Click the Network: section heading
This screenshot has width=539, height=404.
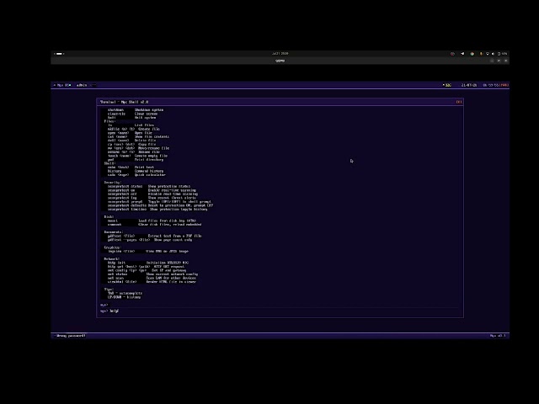(112, 258)
